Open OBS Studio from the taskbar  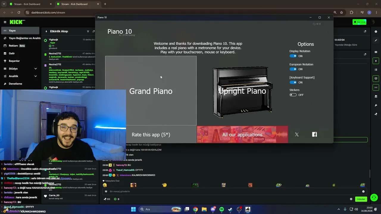pos(239,209)
